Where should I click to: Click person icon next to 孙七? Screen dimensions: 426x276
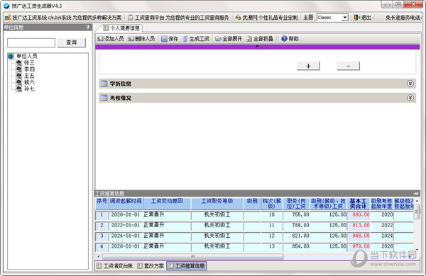coord(18,89)
